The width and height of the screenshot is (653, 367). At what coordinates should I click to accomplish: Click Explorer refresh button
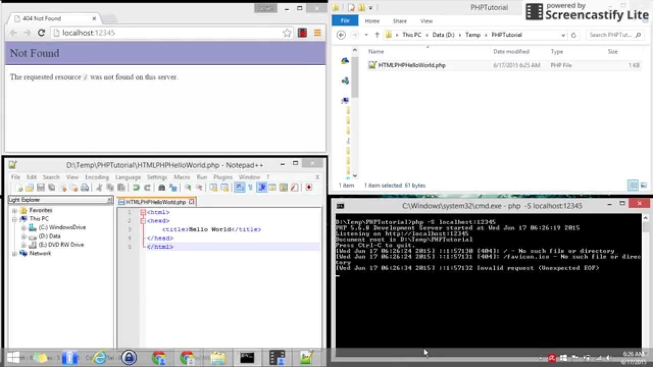573,35
